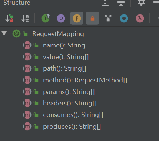Viewport: 159px width, 141px height.
Task: Click method icon beside params()
Action: pyautogui.click(x=27, y=92)
